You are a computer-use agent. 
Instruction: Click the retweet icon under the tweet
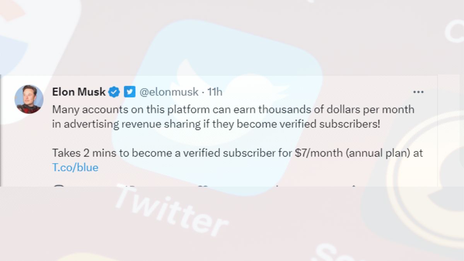tap(131, 186)
